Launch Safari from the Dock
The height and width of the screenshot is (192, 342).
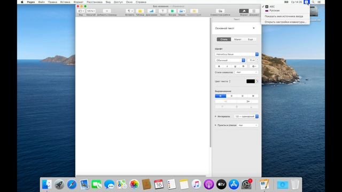(x=72, y=185)
